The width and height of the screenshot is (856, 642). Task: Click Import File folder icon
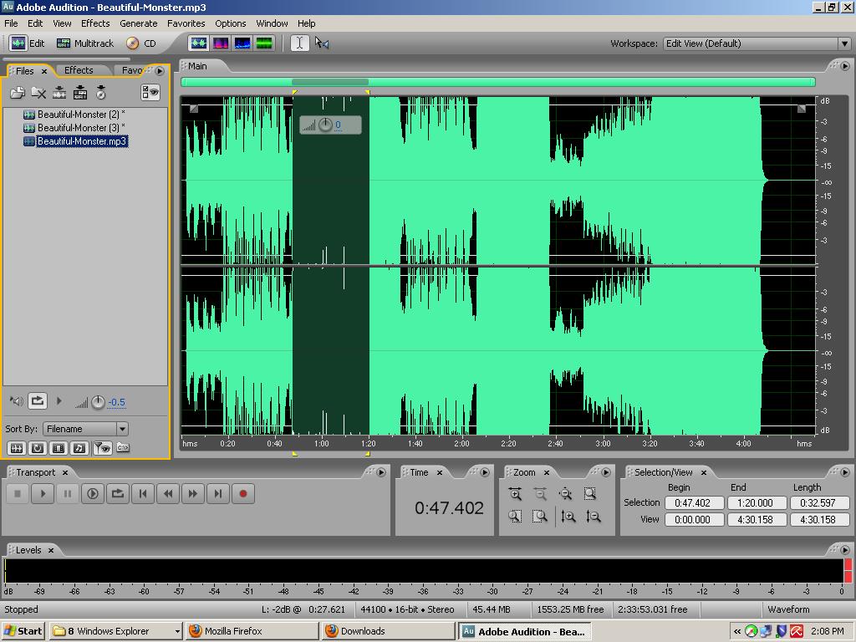click(x=18, y=93)
